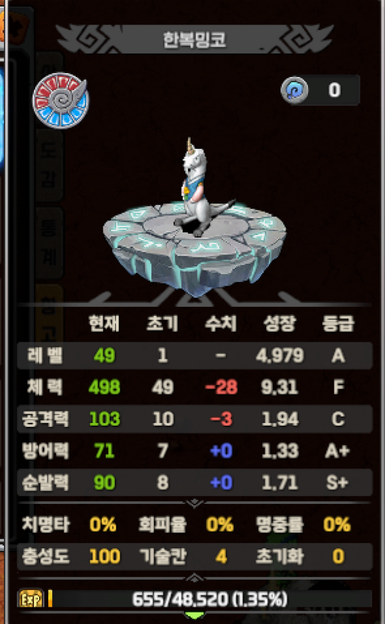Viewport: 385px width, 624px height.
Task: Select the 공격력 stat row
Action: point(194,419)
